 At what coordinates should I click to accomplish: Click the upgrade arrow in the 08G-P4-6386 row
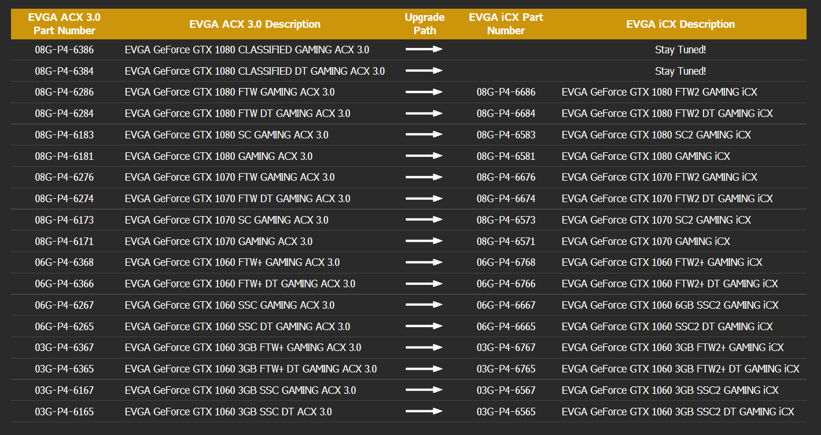click(x=424, y=49)
